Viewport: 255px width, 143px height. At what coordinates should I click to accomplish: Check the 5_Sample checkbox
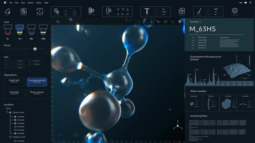point(15,130)
